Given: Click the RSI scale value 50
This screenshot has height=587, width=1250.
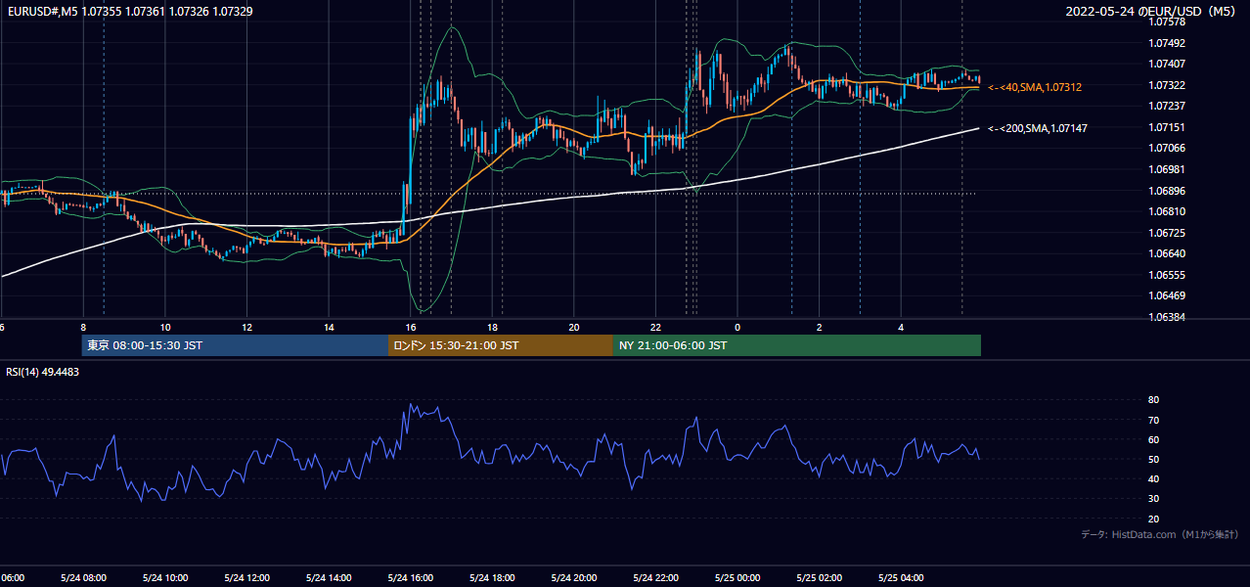Looking at the screenshot, I should point(1154,459).
